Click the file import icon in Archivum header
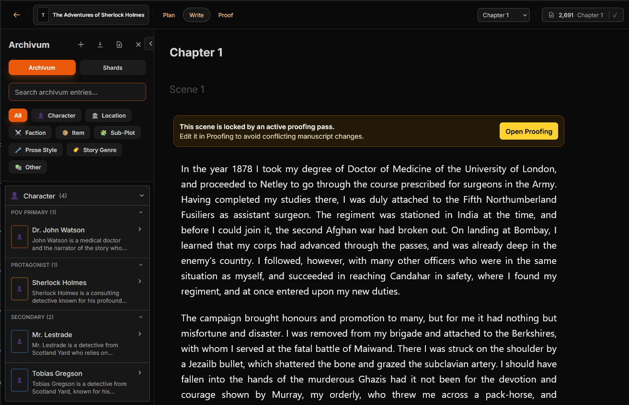Image resolution: width=629 pixels, height=405 pixels. click(x=119, y=44)
